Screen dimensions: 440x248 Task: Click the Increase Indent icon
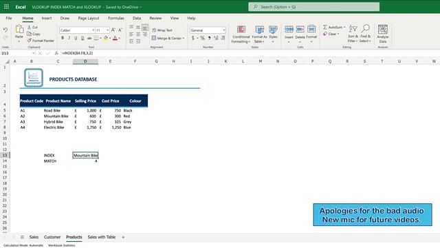138,41
